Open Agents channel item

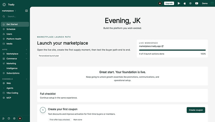coord(15,88)
